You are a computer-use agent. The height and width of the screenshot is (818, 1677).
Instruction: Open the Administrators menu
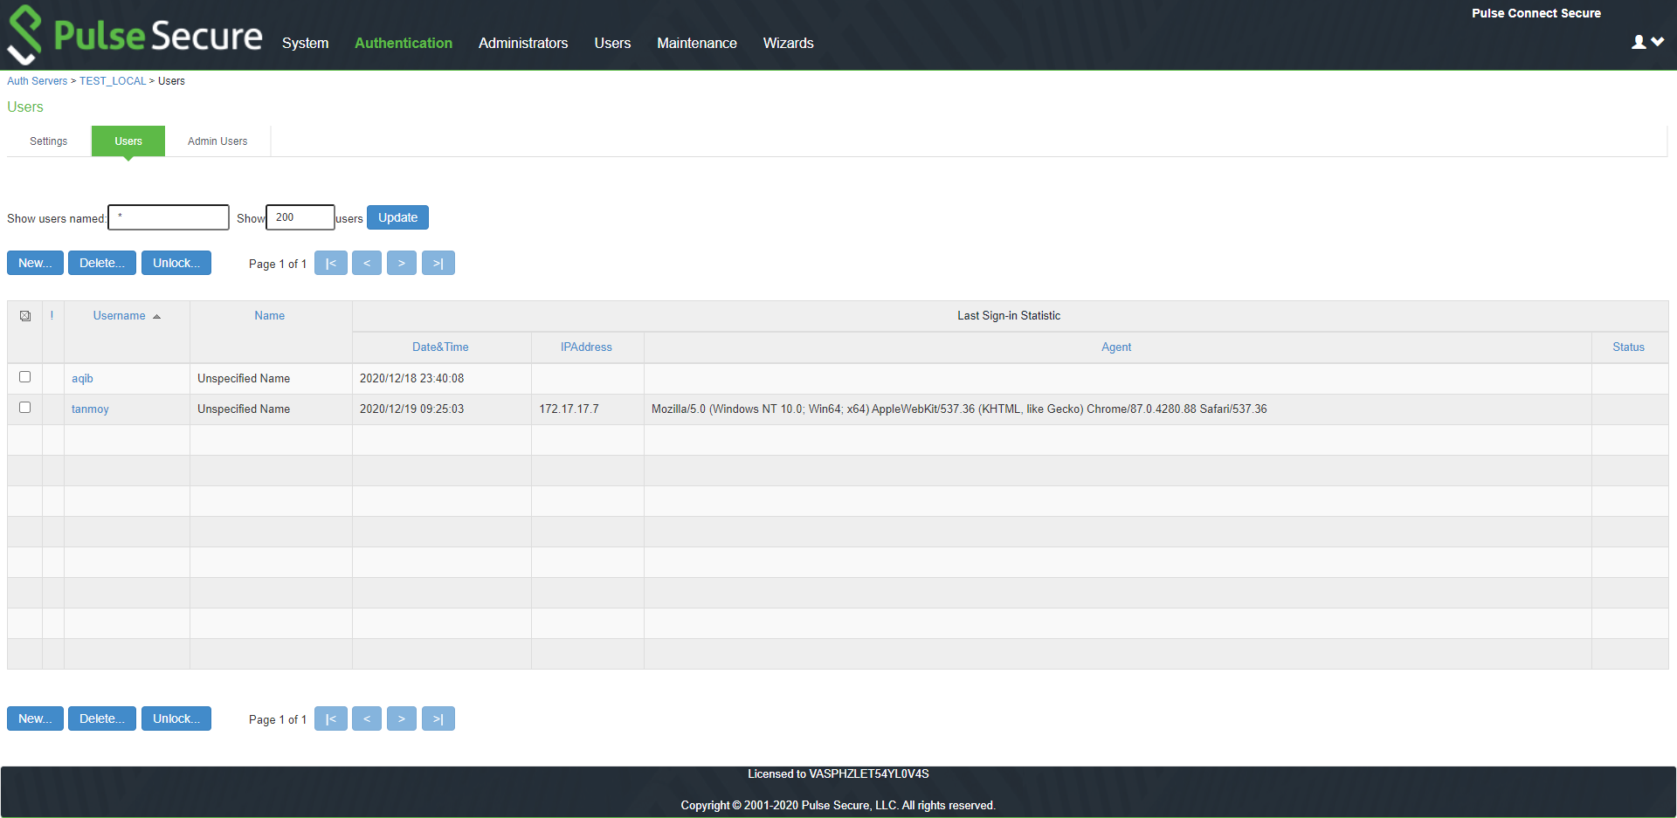point(523,43)
